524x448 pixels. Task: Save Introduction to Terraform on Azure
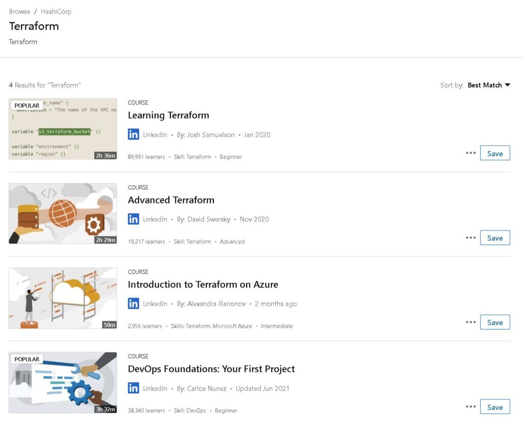coord(495,322)
